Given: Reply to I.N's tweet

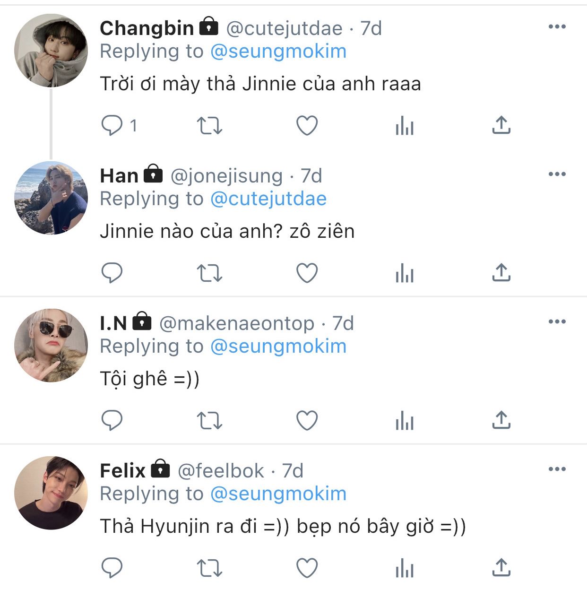Looking at the screenshot, I should 112,421.
